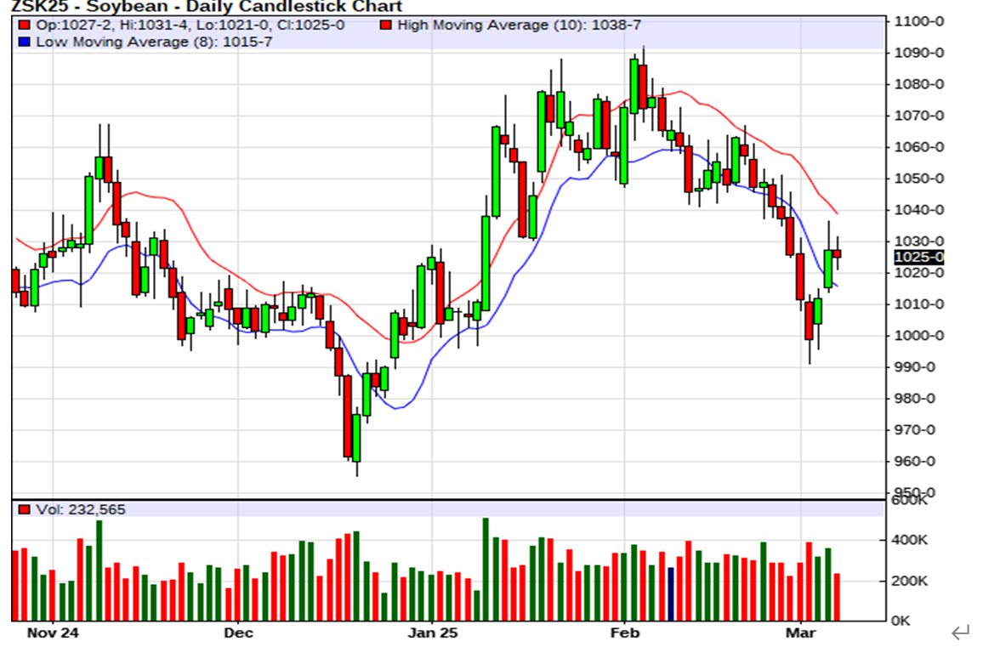
Task: Select the Low Moving Average (8) legend text
Action: click(154, 42)
